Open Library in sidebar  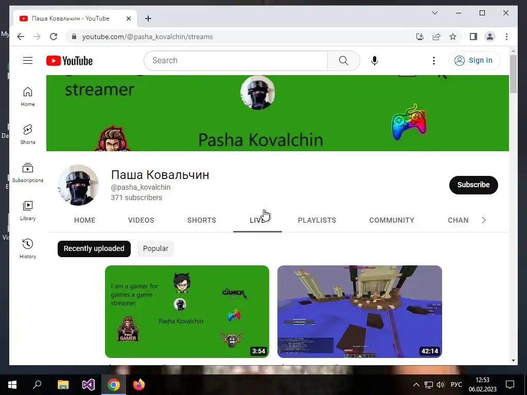[28, 211]
